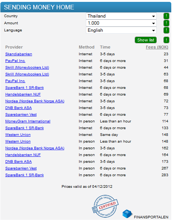
Task: Open the MoneyGram International link
Action: [28, 121]
